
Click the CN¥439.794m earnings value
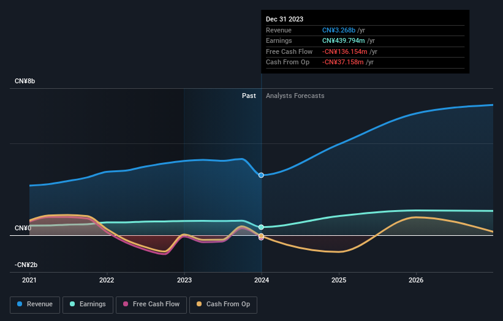[x=344, y=40]
